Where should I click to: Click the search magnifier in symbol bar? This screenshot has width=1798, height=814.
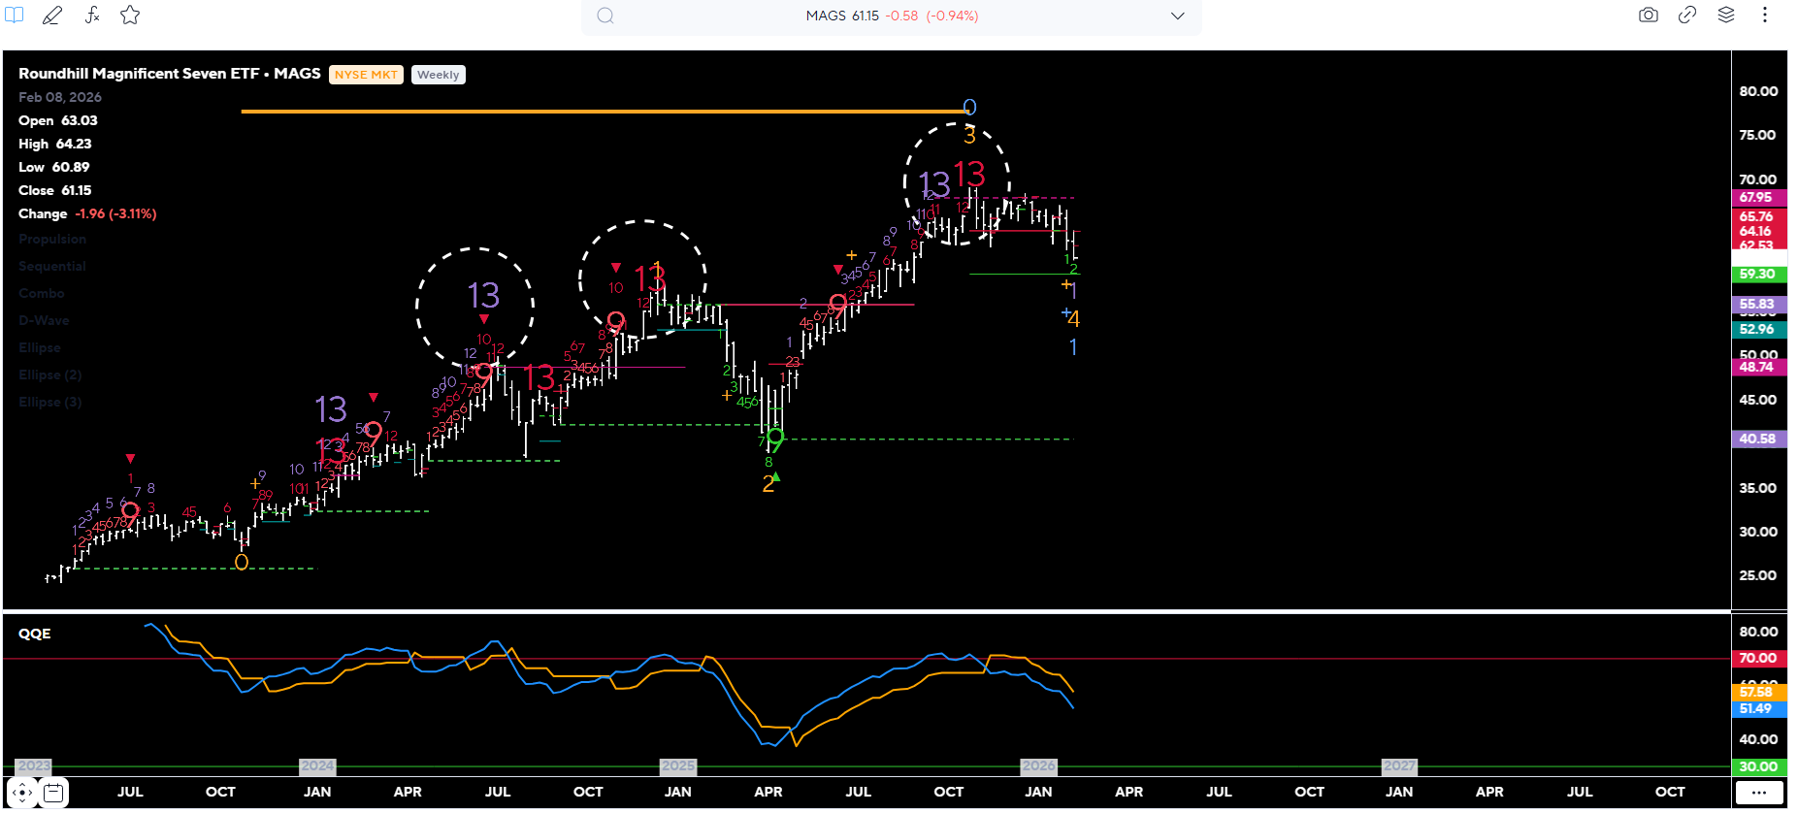click(605, 16)
